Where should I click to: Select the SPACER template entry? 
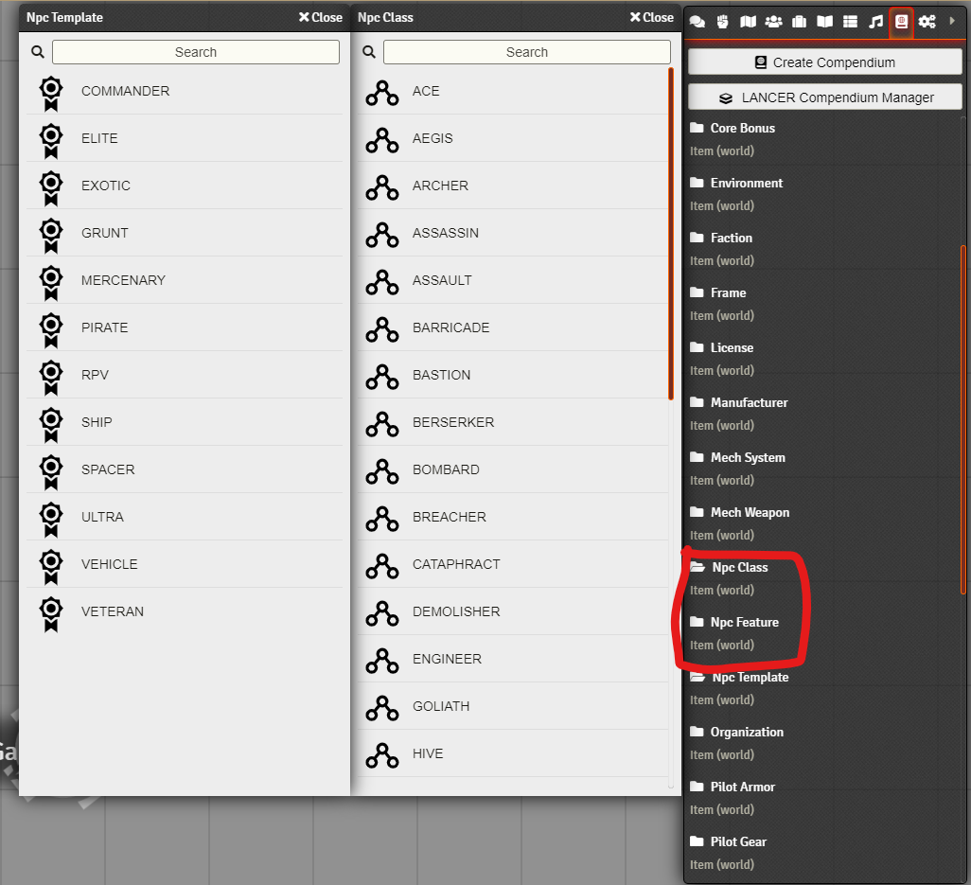pos(185,470)
